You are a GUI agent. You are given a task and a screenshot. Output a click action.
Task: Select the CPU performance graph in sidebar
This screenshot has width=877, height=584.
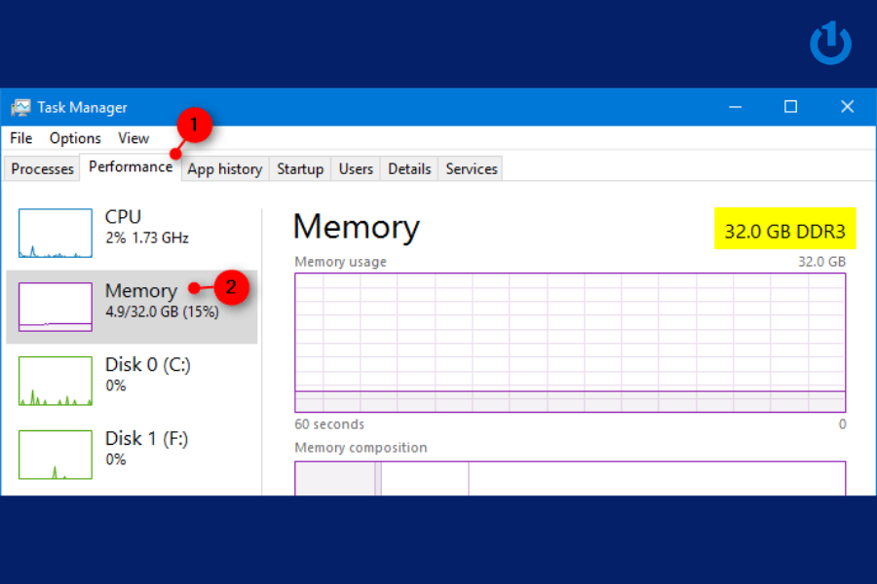tap(54, 233)
